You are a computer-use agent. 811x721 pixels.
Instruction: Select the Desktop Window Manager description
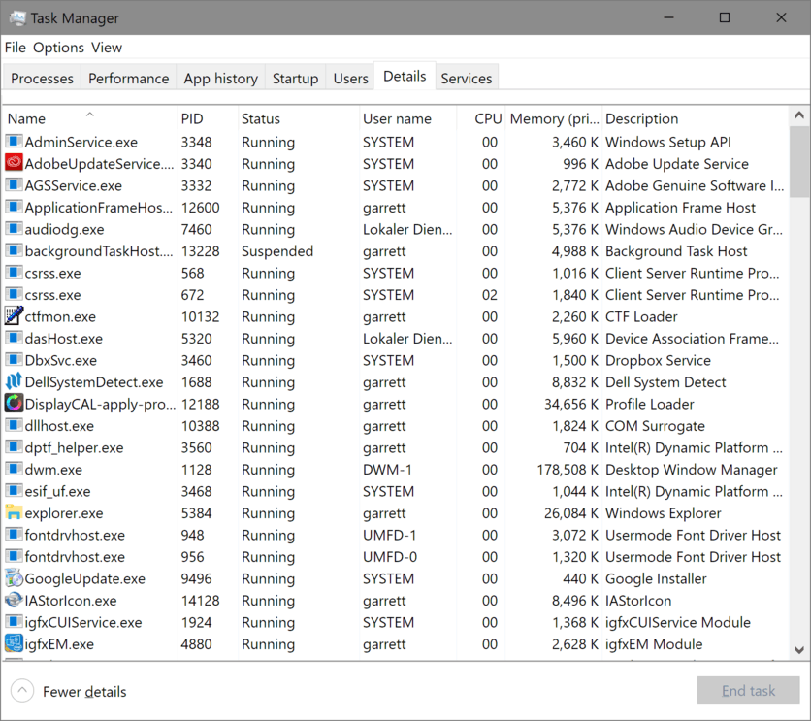(x=691, y=469)
